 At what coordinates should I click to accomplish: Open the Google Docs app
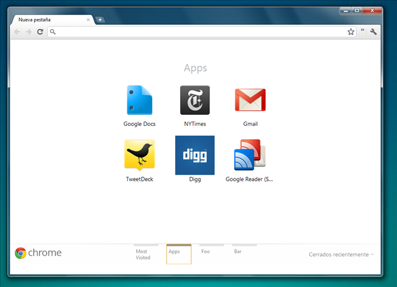point(139,101)
